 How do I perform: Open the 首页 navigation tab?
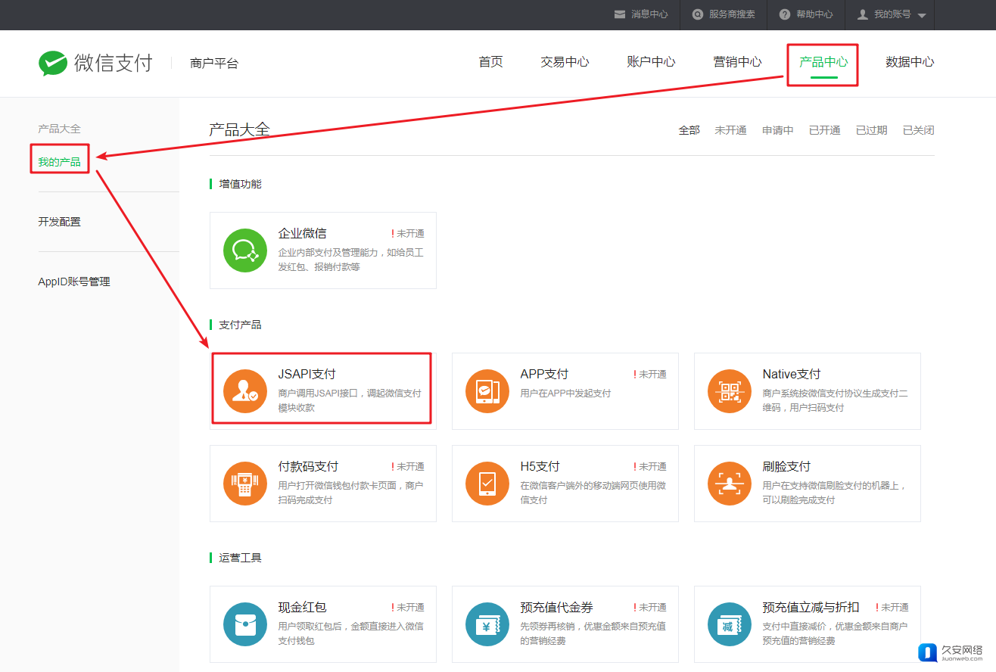490,62
